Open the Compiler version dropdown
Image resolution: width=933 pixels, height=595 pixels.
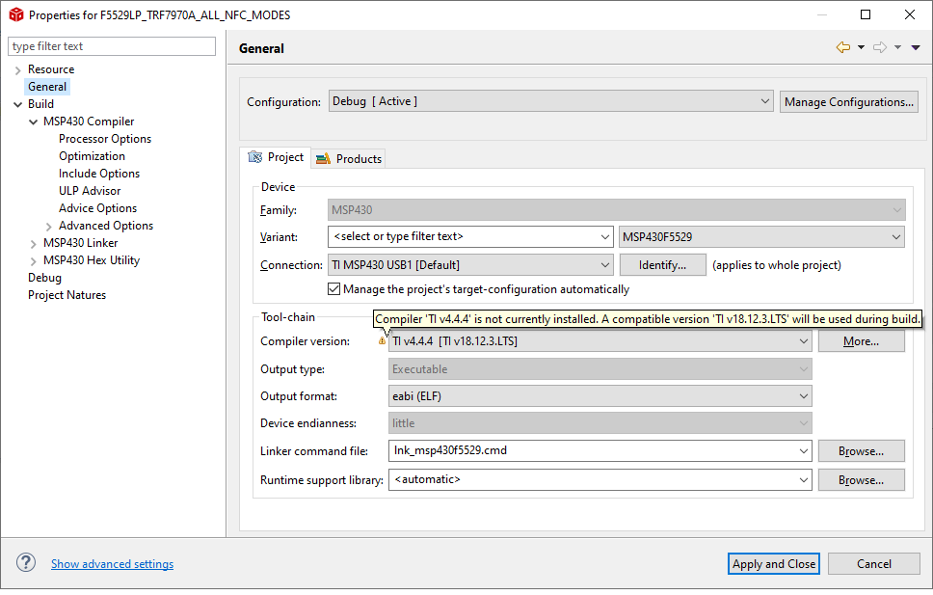pyautogui.click(x=600, y=341)
